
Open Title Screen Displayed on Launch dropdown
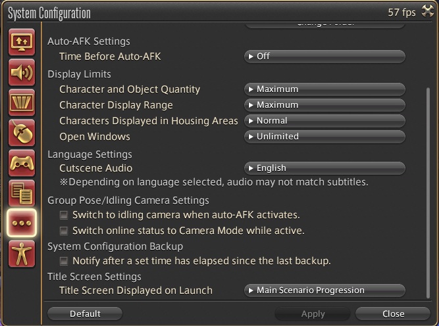(x=324, y=291)
